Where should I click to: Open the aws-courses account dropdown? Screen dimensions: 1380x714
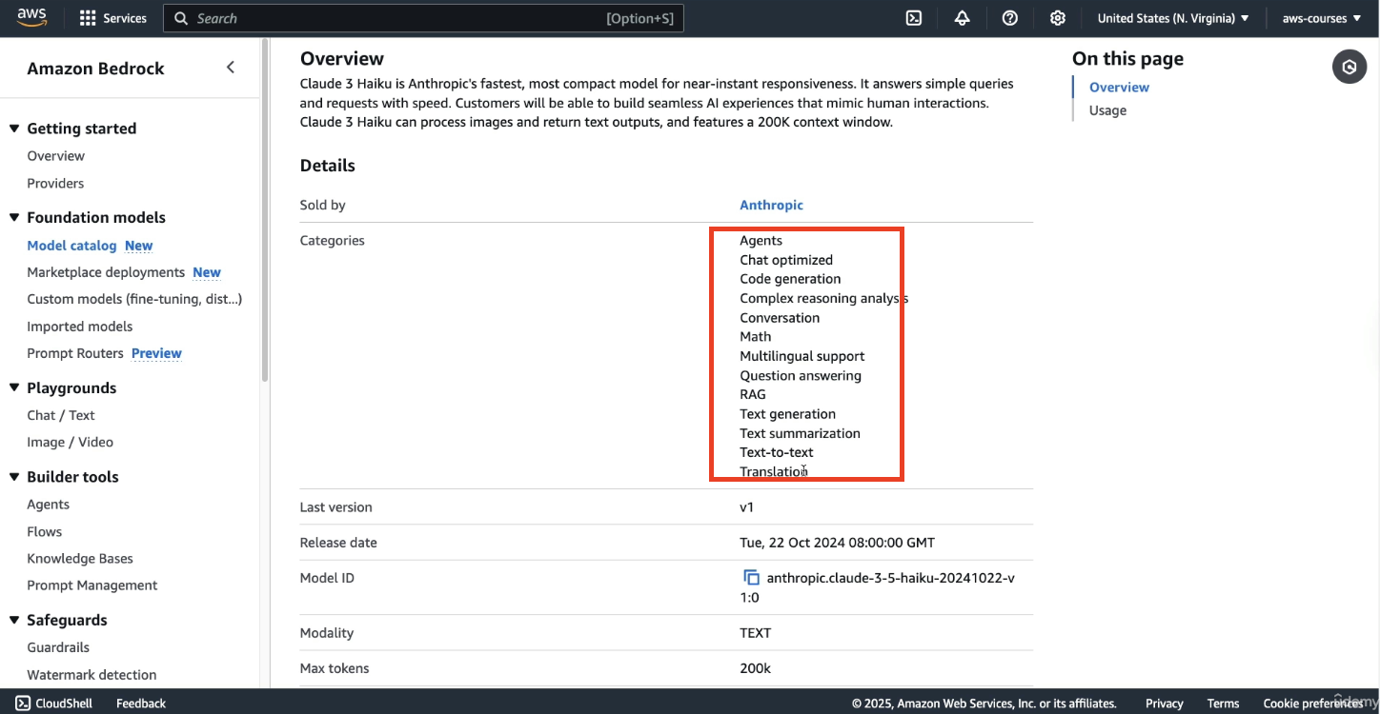pyautogui.click(x=1322, y=18)
